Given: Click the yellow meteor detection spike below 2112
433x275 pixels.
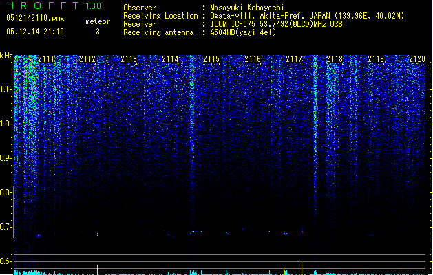Looking at the screenshot, I should [97, 269].
